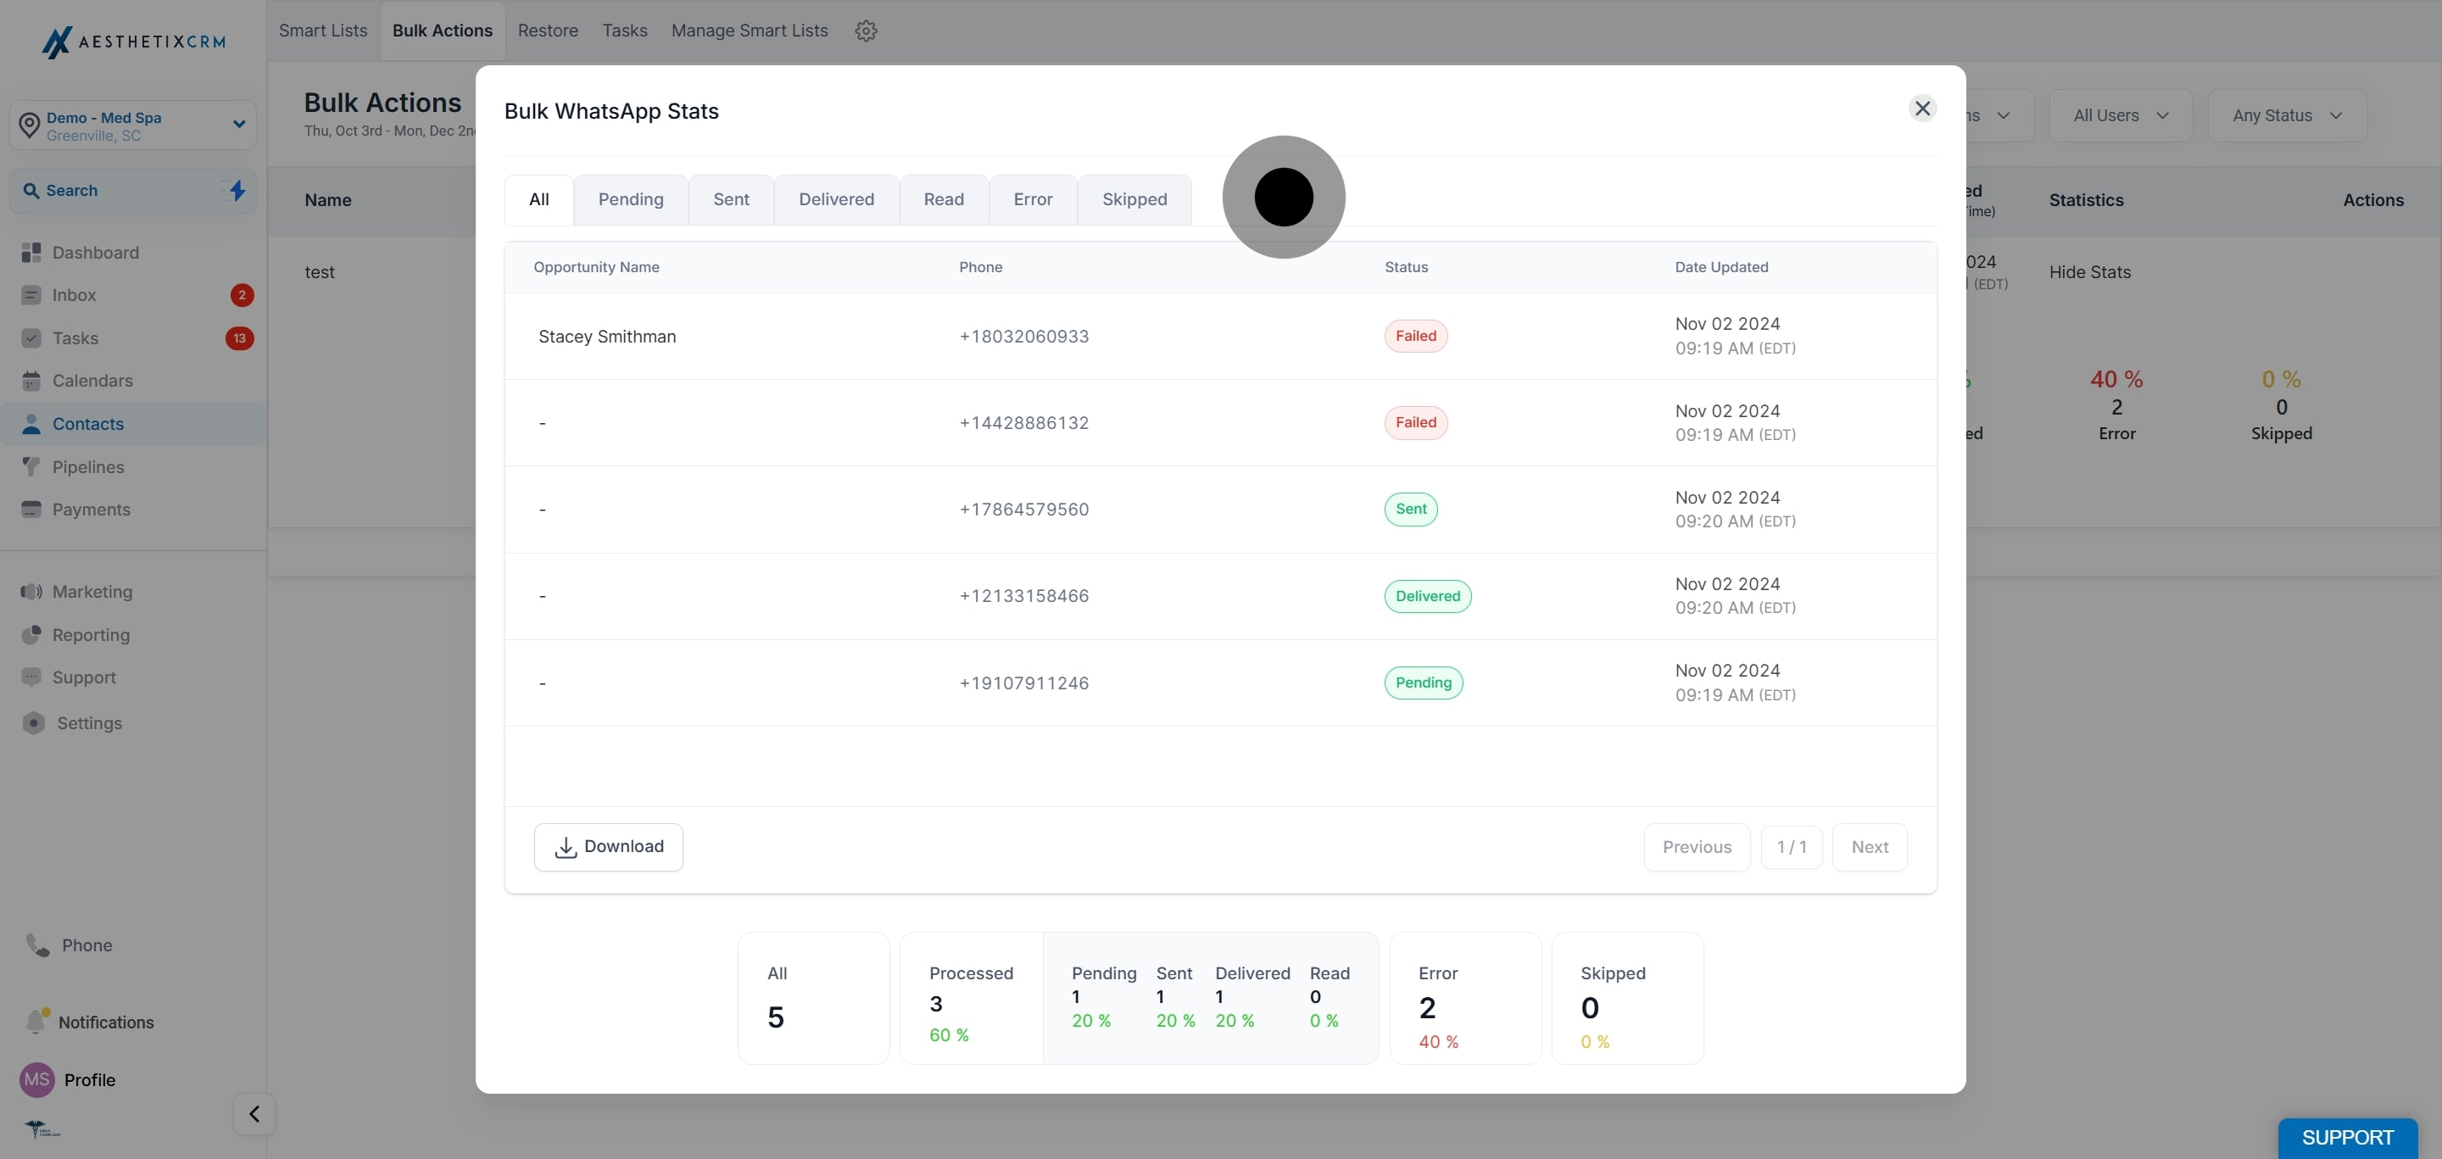Click the settings gear icon in top navigation

[x=866, y=31]
